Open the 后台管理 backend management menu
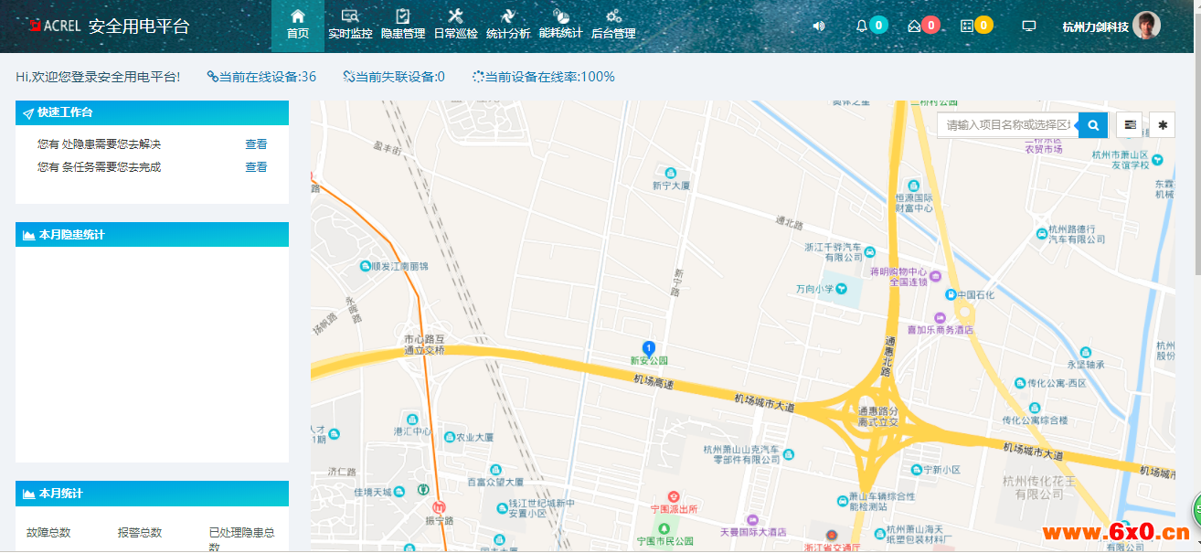The width and height of the screenshot is (1201, 553). pyautogui.click(x=613, y=26)
